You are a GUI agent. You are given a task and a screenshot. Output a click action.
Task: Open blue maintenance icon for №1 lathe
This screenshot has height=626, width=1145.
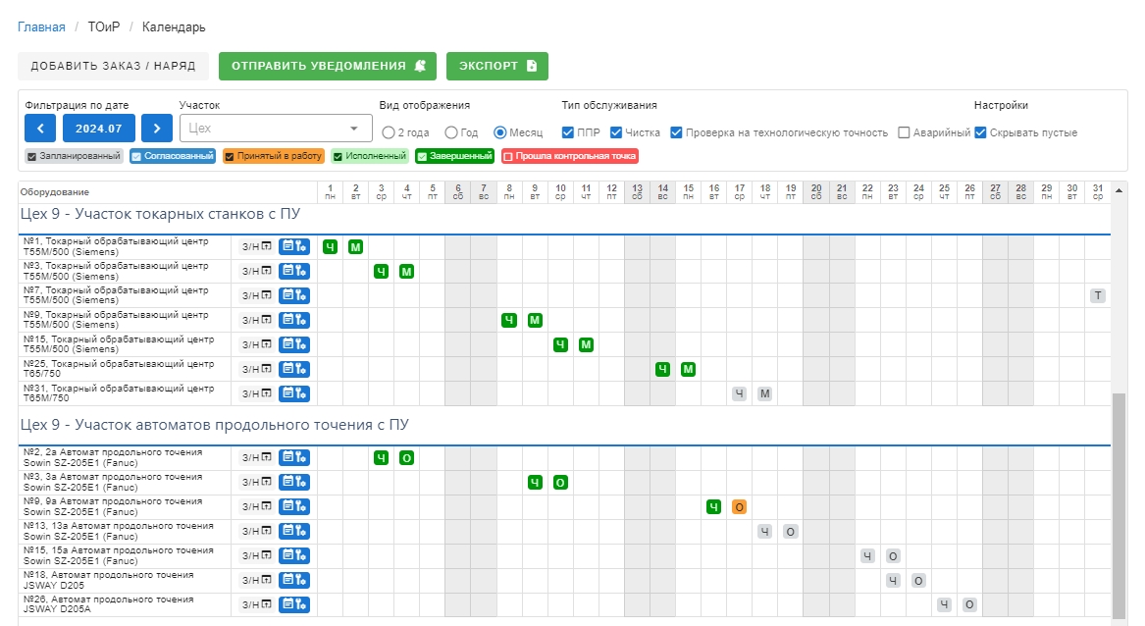[293, 246]
